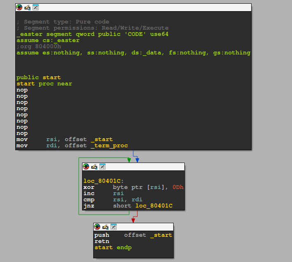Set node color for push/retn block

point(97,227)
